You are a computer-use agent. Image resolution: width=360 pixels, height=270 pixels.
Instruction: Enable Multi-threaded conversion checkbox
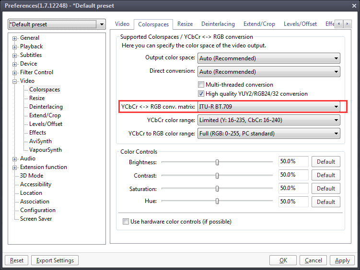(201, 85)
